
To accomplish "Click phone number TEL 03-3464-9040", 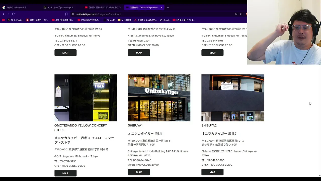I will tap(139, 160).
